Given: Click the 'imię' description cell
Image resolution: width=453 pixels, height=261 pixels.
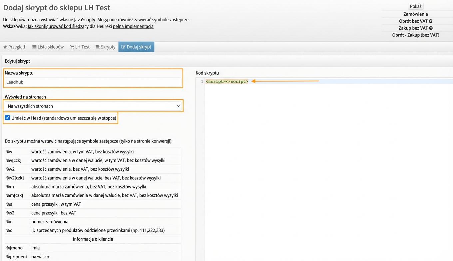Looking at the screenshot, I should point(105,248).
